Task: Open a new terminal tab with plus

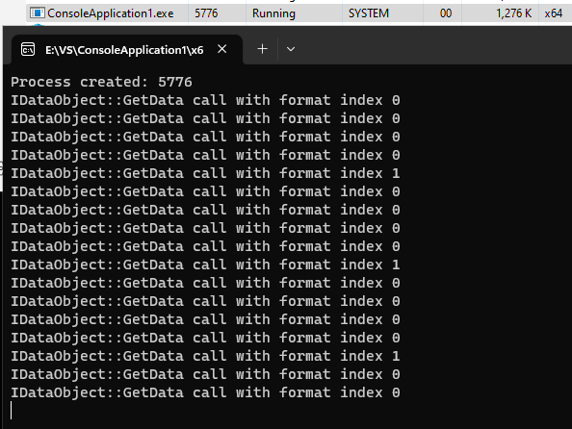Action: coord(262,49)
